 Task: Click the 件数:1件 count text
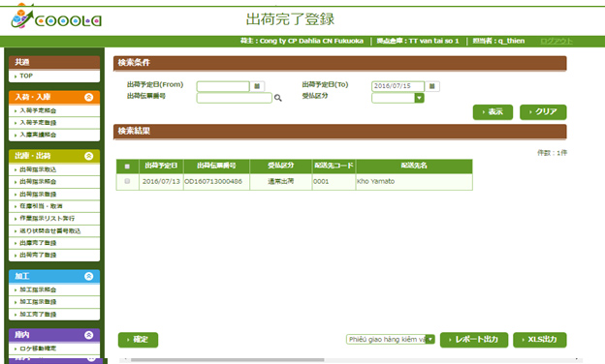pos(552,153)
